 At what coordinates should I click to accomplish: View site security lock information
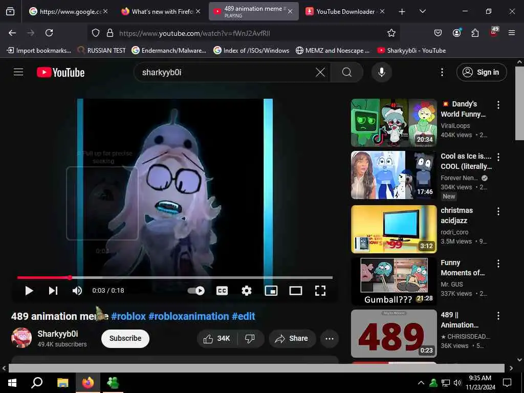tap(110, 33)
